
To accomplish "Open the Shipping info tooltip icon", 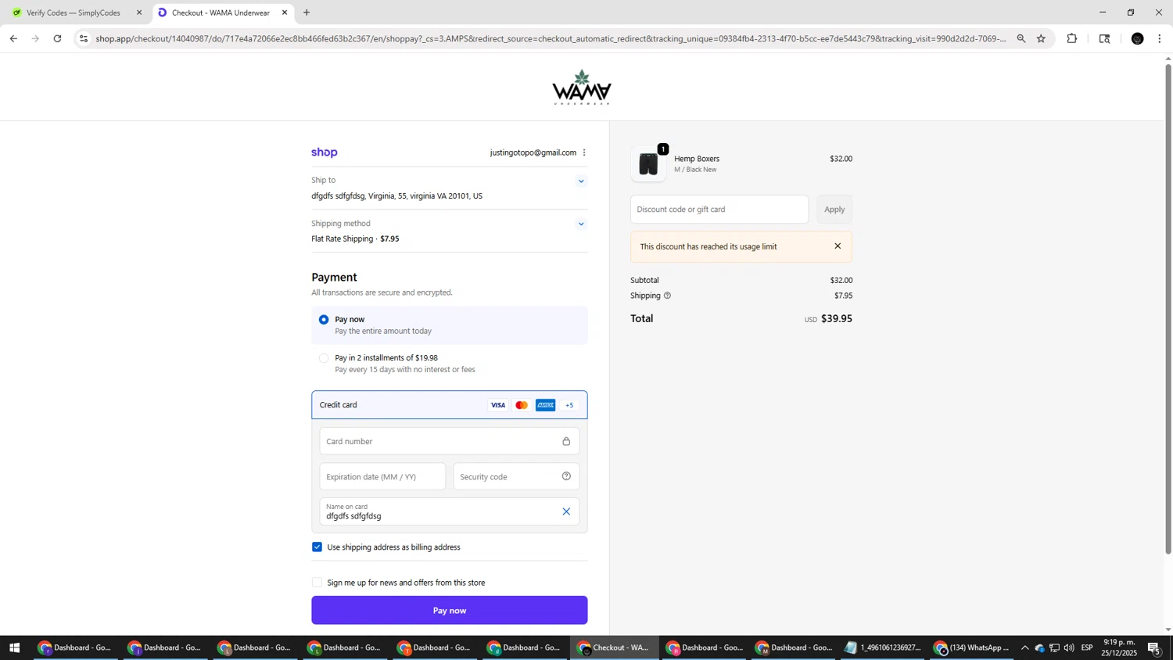I will tap(667, 296).
